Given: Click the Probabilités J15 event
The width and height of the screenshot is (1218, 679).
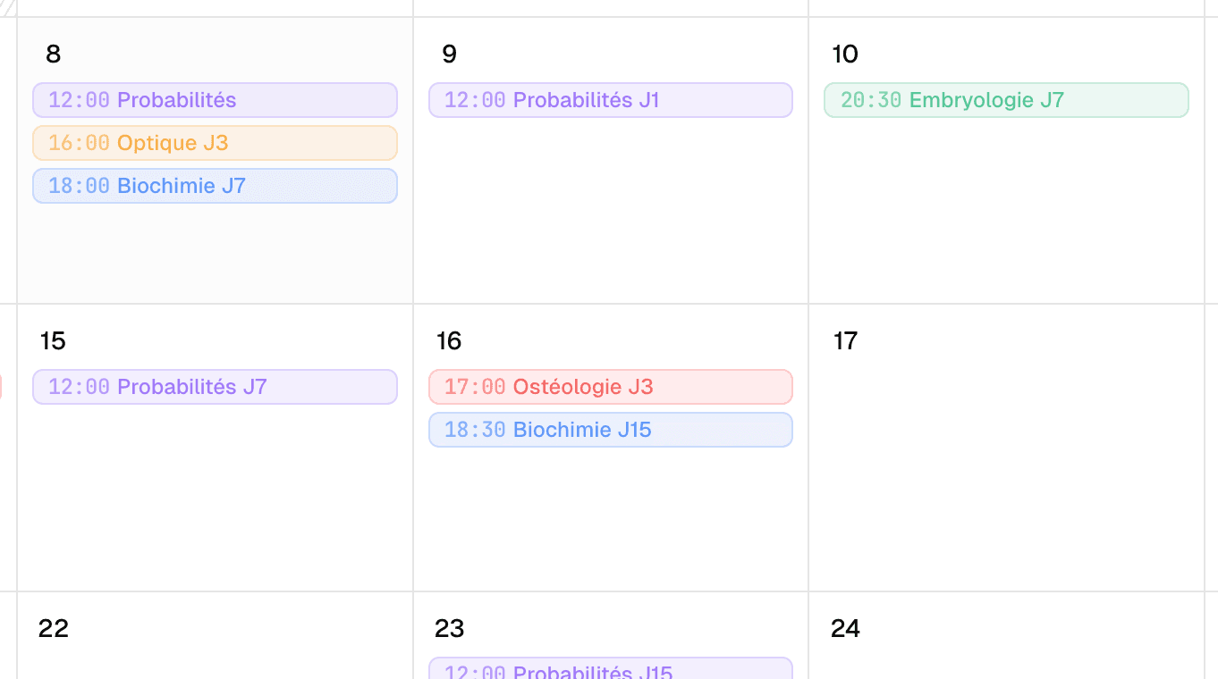Looking at the screenshot, I should [611, 670].
